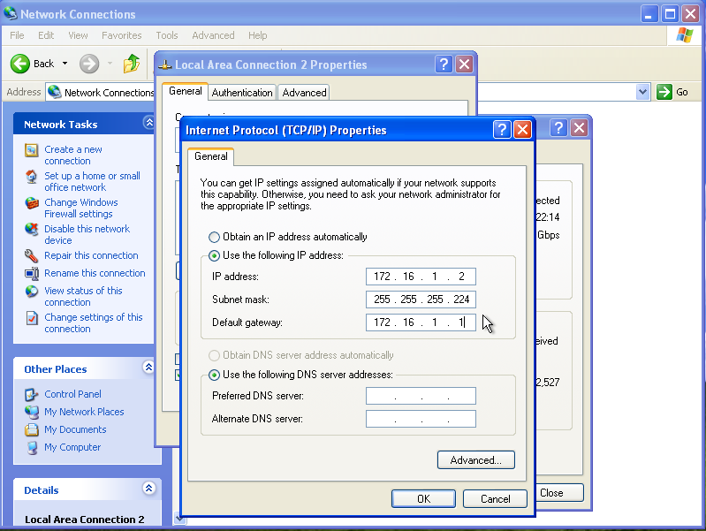Image resolution: width=706 pixels, height=531 pixels.
Task: Click the Rename this connection icon
Action: [x=32, y=273]
